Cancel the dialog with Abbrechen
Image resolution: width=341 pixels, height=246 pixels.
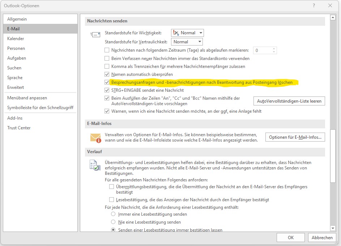[322, 238]
